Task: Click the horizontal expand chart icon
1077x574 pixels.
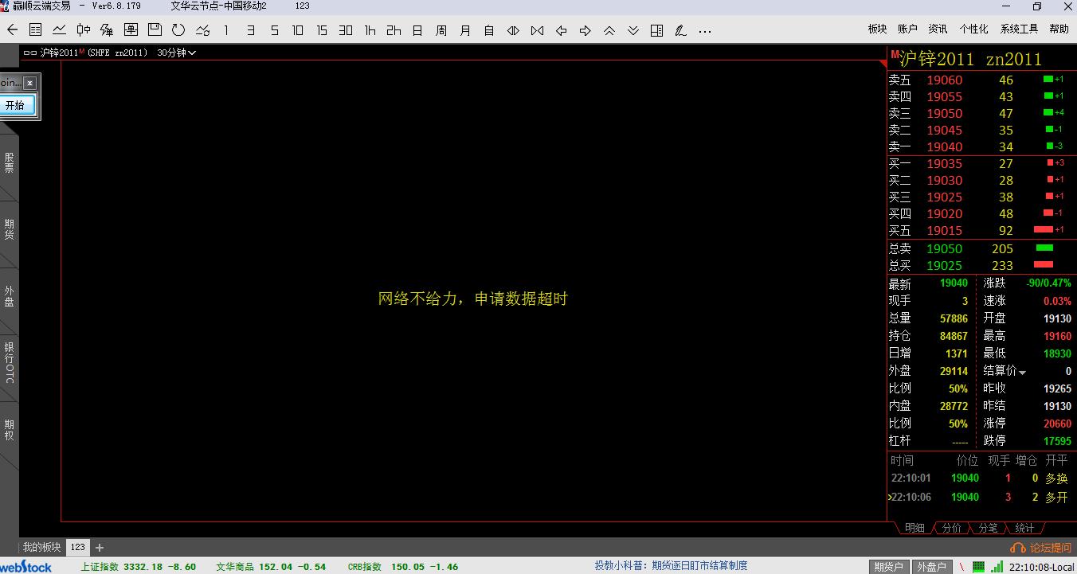Action: click(513, 30)
